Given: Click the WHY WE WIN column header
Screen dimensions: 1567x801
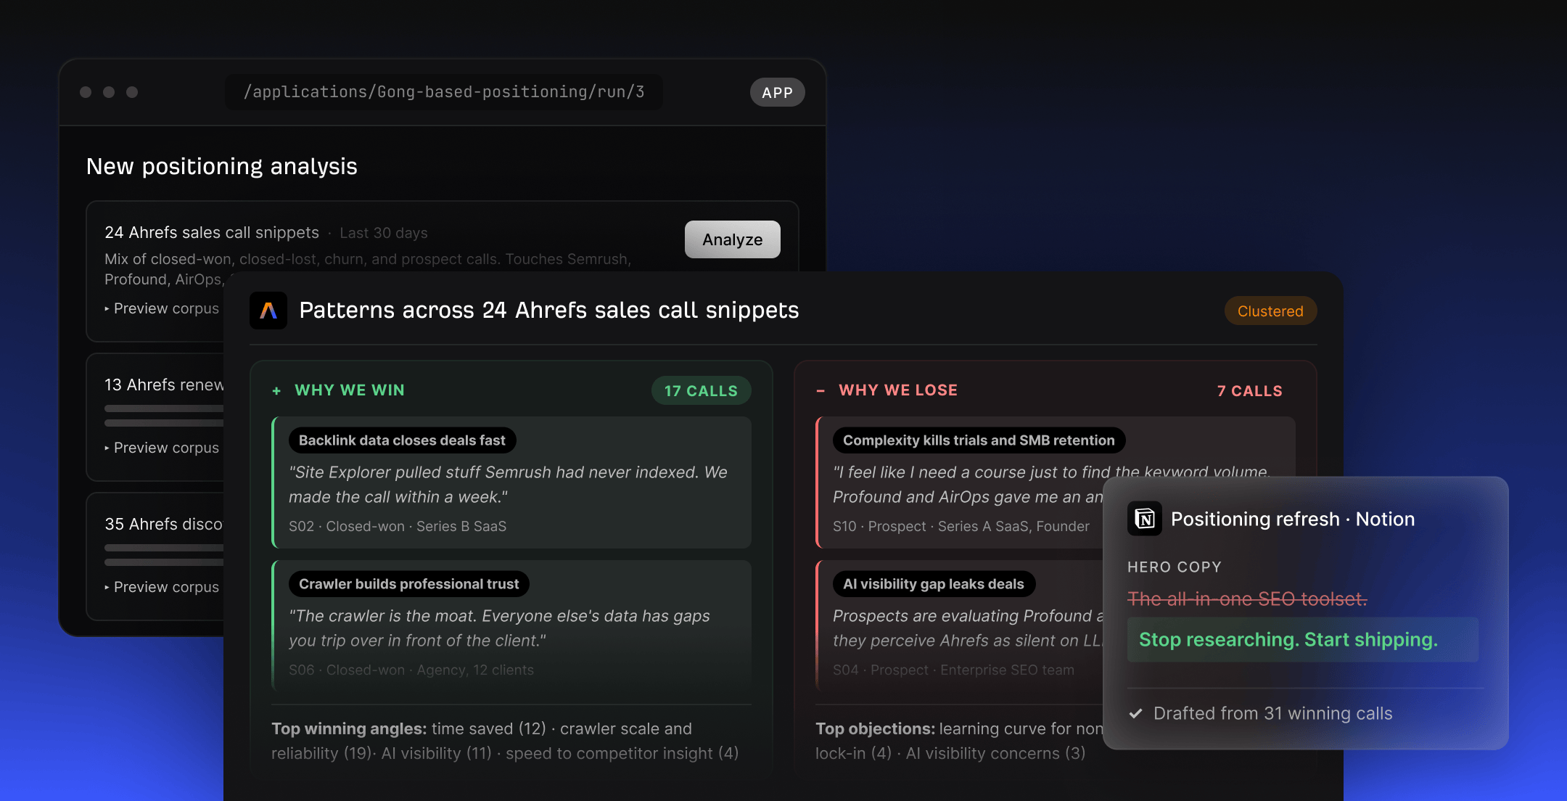Looking at the screenshot, I should (x=350, y=390).
